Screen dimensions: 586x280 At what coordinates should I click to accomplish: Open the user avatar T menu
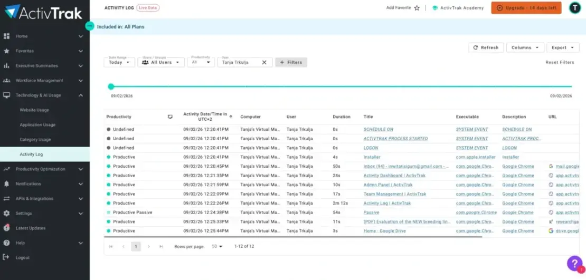click(575, 8)
